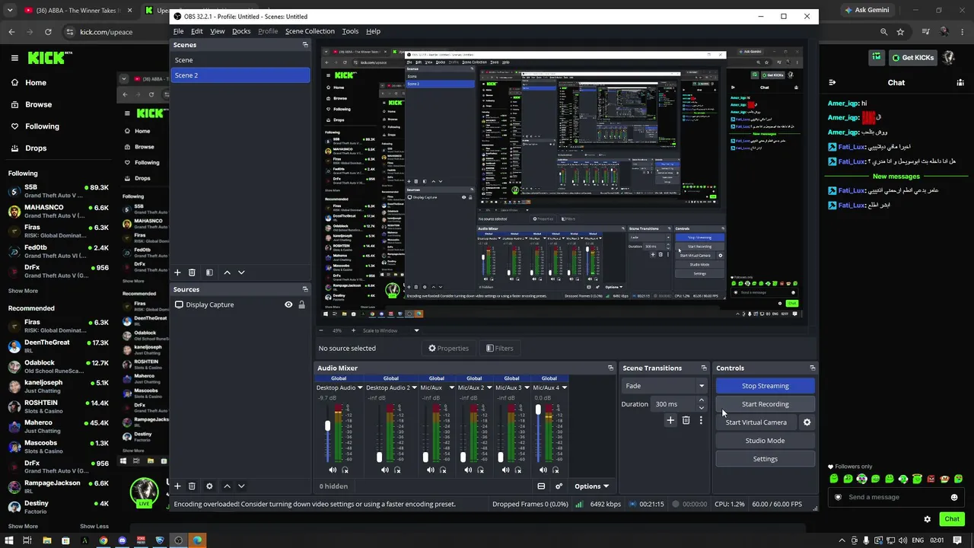Switch audio mixer layout icon

click(541, 486)
